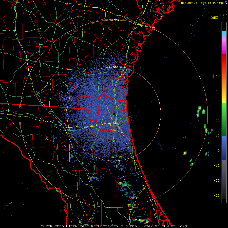The height and width of the screenshot is (228, 228).
Task: Click the 10 dBZ scale value
Action: click(218, 136)
